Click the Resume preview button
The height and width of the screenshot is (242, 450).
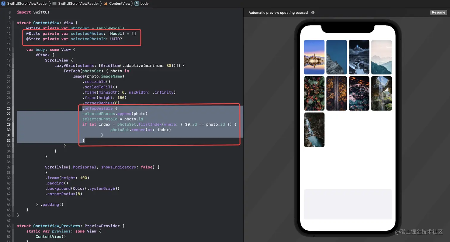[x=438, y=12]
